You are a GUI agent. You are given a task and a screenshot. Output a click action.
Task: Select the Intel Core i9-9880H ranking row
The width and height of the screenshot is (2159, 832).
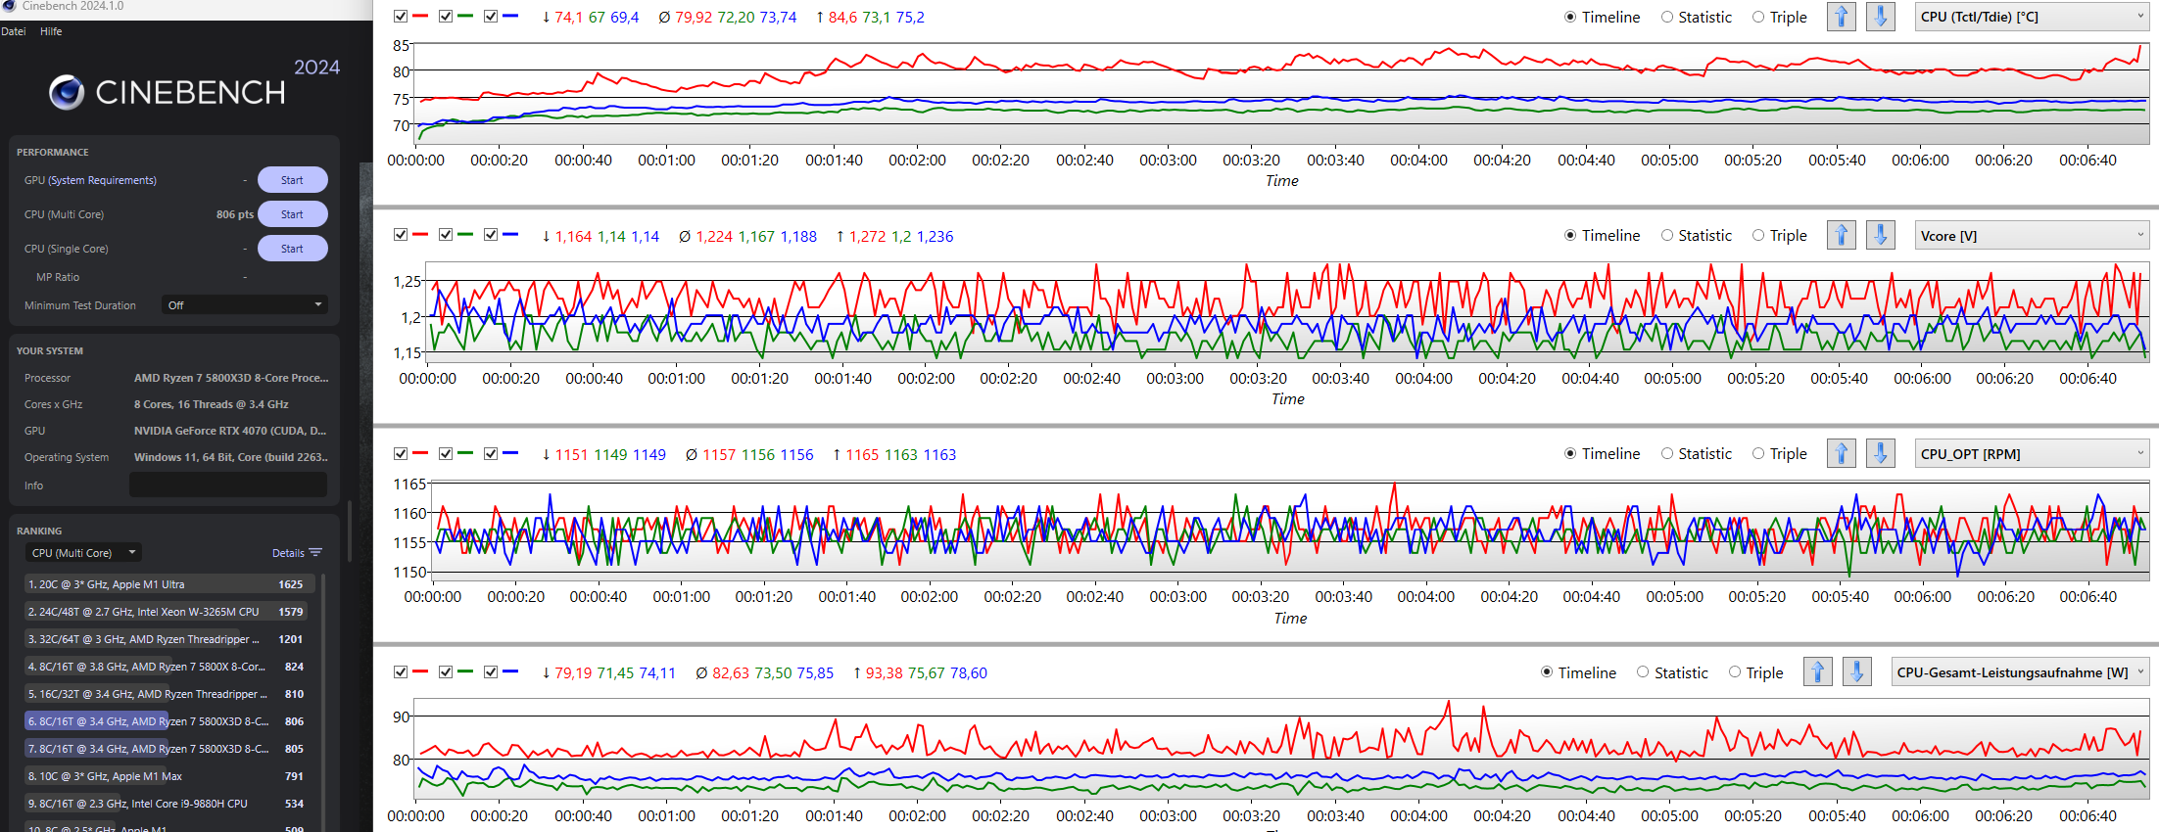(168, 804)
